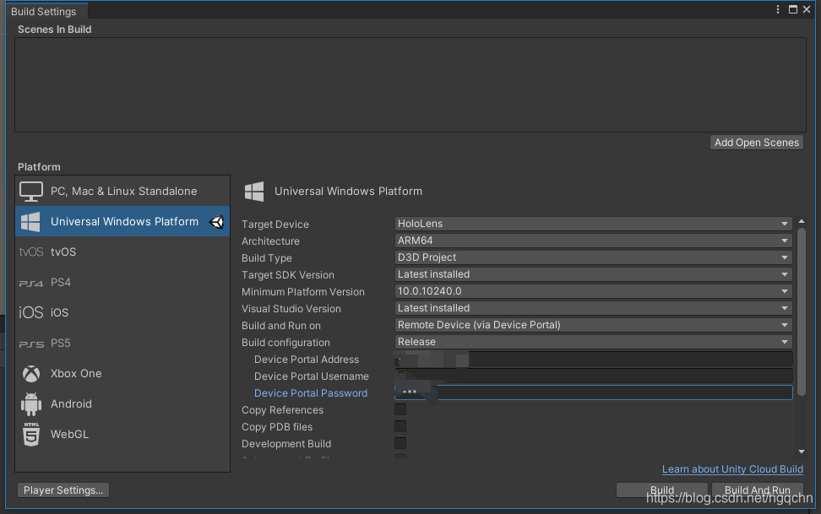Toggle the Copy References checkbox
Viewport: 821px width, 514px height.
tap(400, 410)
